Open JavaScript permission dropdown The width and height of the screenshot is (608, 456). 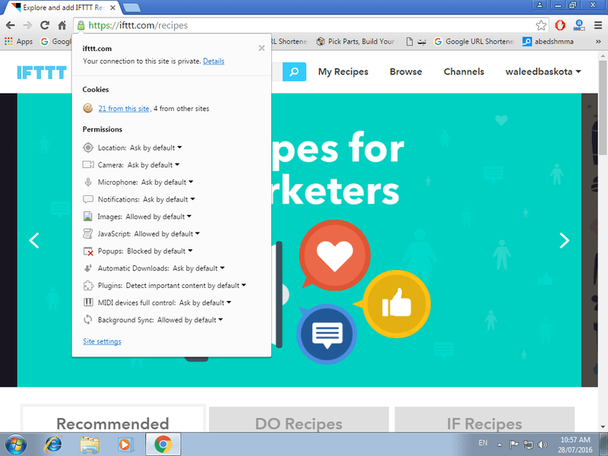166,234
